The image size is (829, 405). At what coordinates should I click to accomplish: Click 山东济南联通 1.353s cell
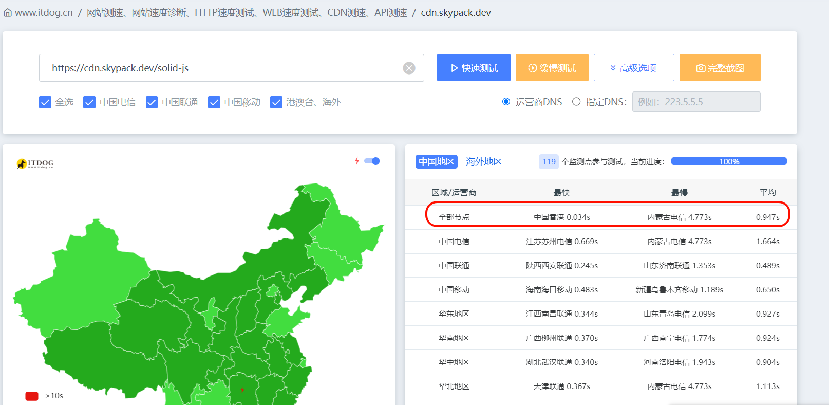(x=680, y=265)
